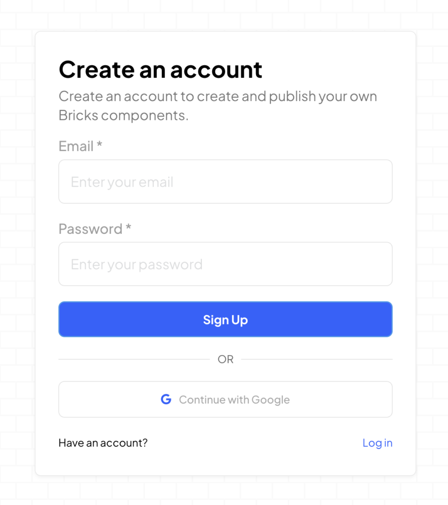448x505 pixels.
Task: Click the "OR" divider text
Action: (225, 360)
